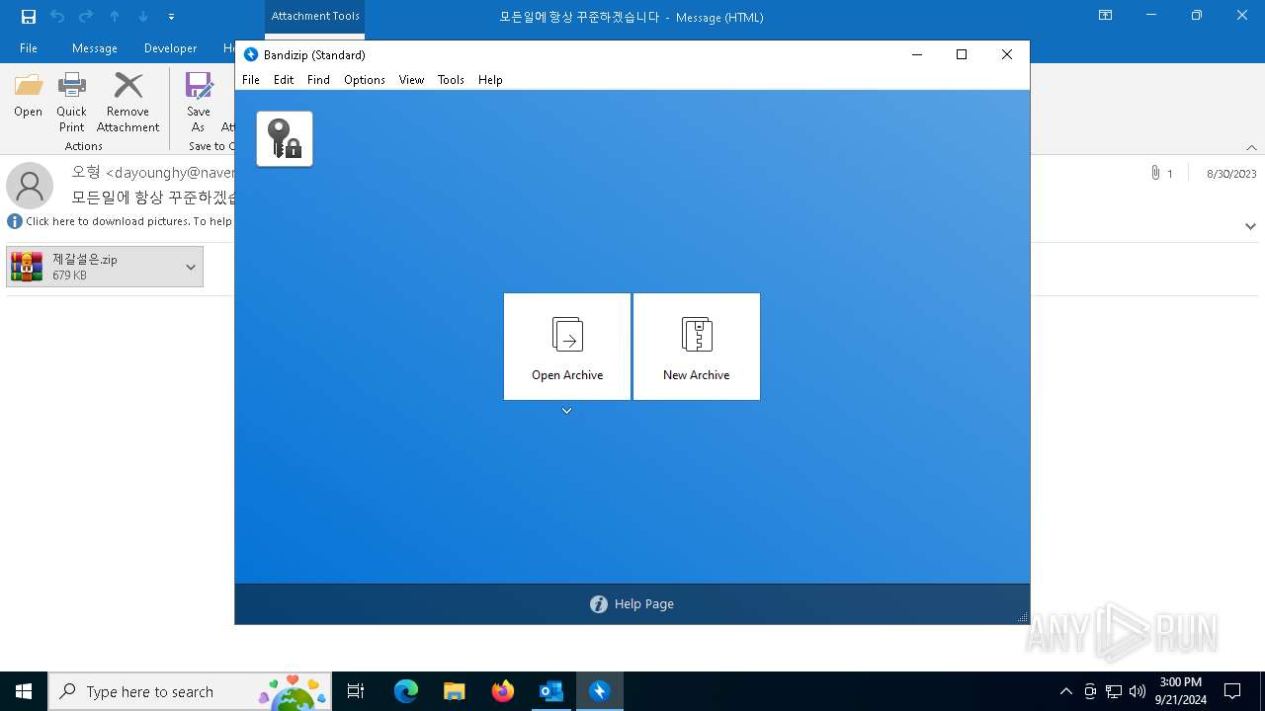Open the Bandizip Edit menu
Screen dimensions: 1265x711
click(284, 80)
